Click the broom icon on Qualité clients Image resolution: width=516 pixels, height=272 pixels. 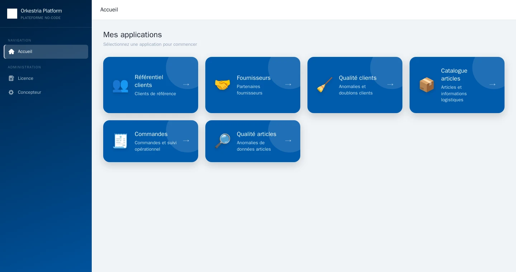pyautogui.click(x=325, y=85)
